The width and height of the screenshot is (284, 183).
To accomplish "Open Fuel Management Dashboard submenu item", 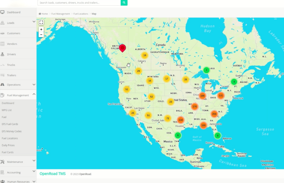I will 8,103.
